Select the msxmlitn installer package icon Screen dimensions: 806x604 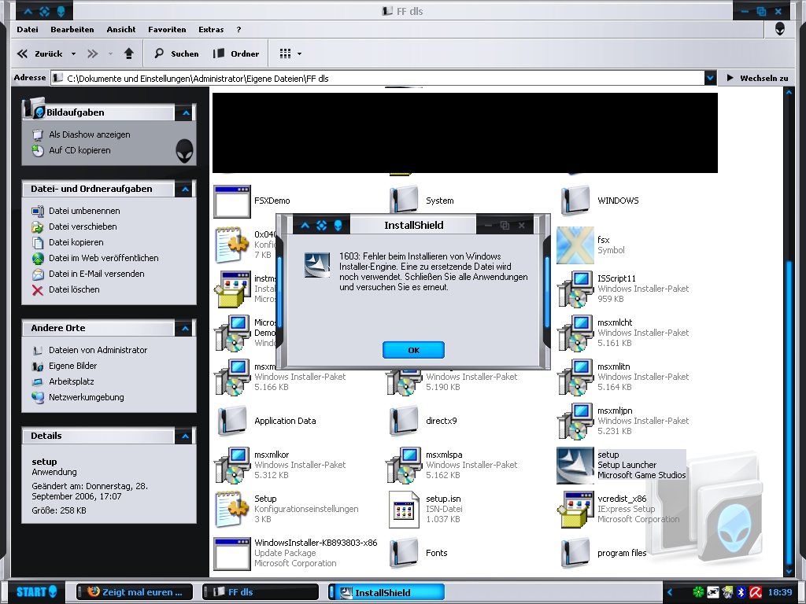point(575,377)
